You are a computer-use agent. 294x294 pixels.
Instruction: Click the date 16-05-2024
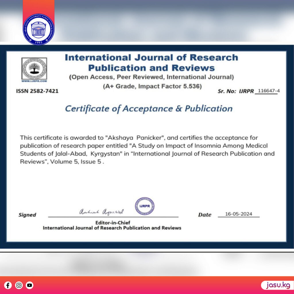pos(239,214)
